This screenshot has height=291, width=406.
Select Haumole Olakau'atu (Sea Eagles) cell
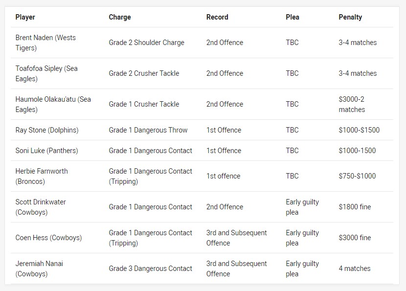[x=53, y=104]
